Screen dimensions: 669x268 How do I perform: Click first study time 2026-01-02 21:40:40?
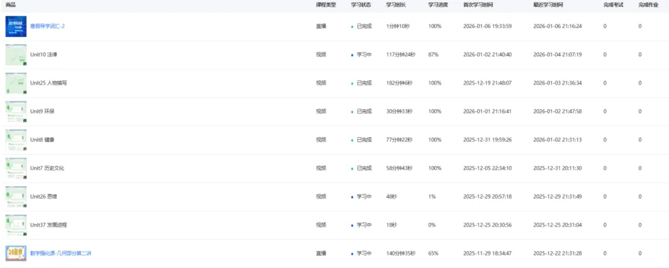click(488, 55)
